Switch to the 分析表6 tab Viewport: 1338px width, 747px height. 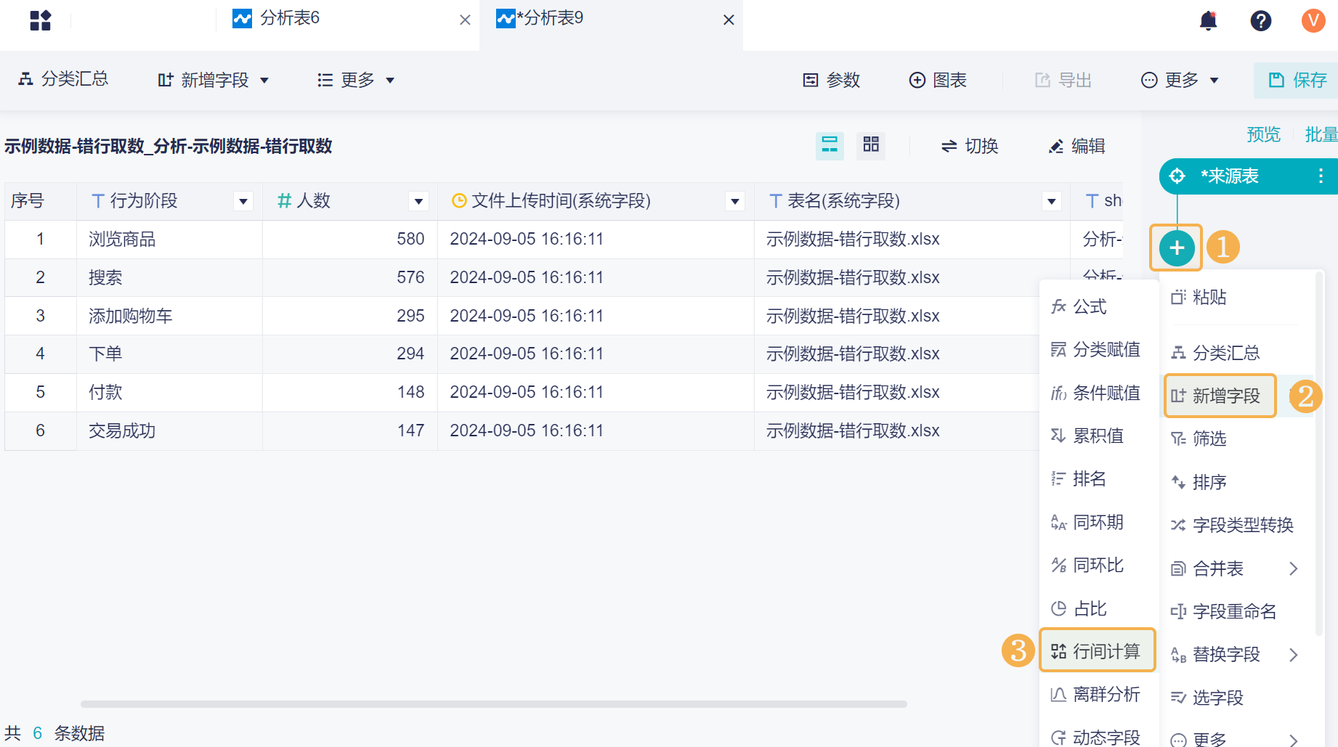click(x=291, y=18)
